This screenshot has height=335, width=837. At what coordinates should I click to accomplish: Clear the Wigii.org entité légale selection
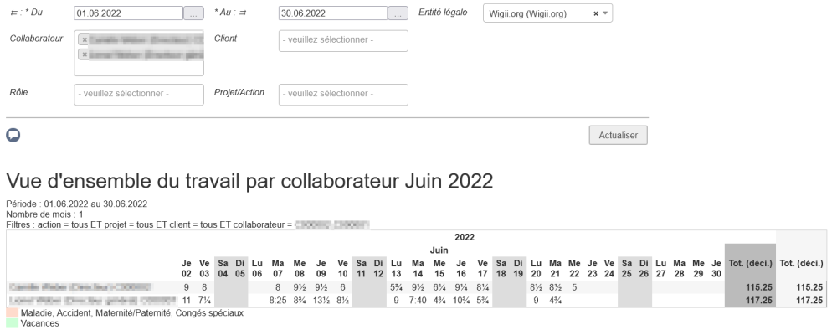[595, 14]
